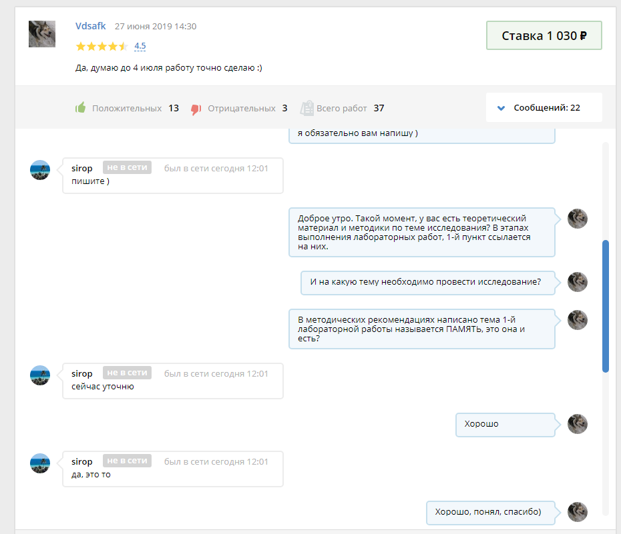Click 'Отрицательных 3' reviews counter
The width and height of the screenshot is (621, 534).
coord(247,108)
